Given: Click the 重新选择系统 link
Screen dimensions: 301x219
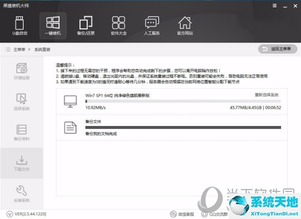Looking at the screenshot, I should coord(267,95).
